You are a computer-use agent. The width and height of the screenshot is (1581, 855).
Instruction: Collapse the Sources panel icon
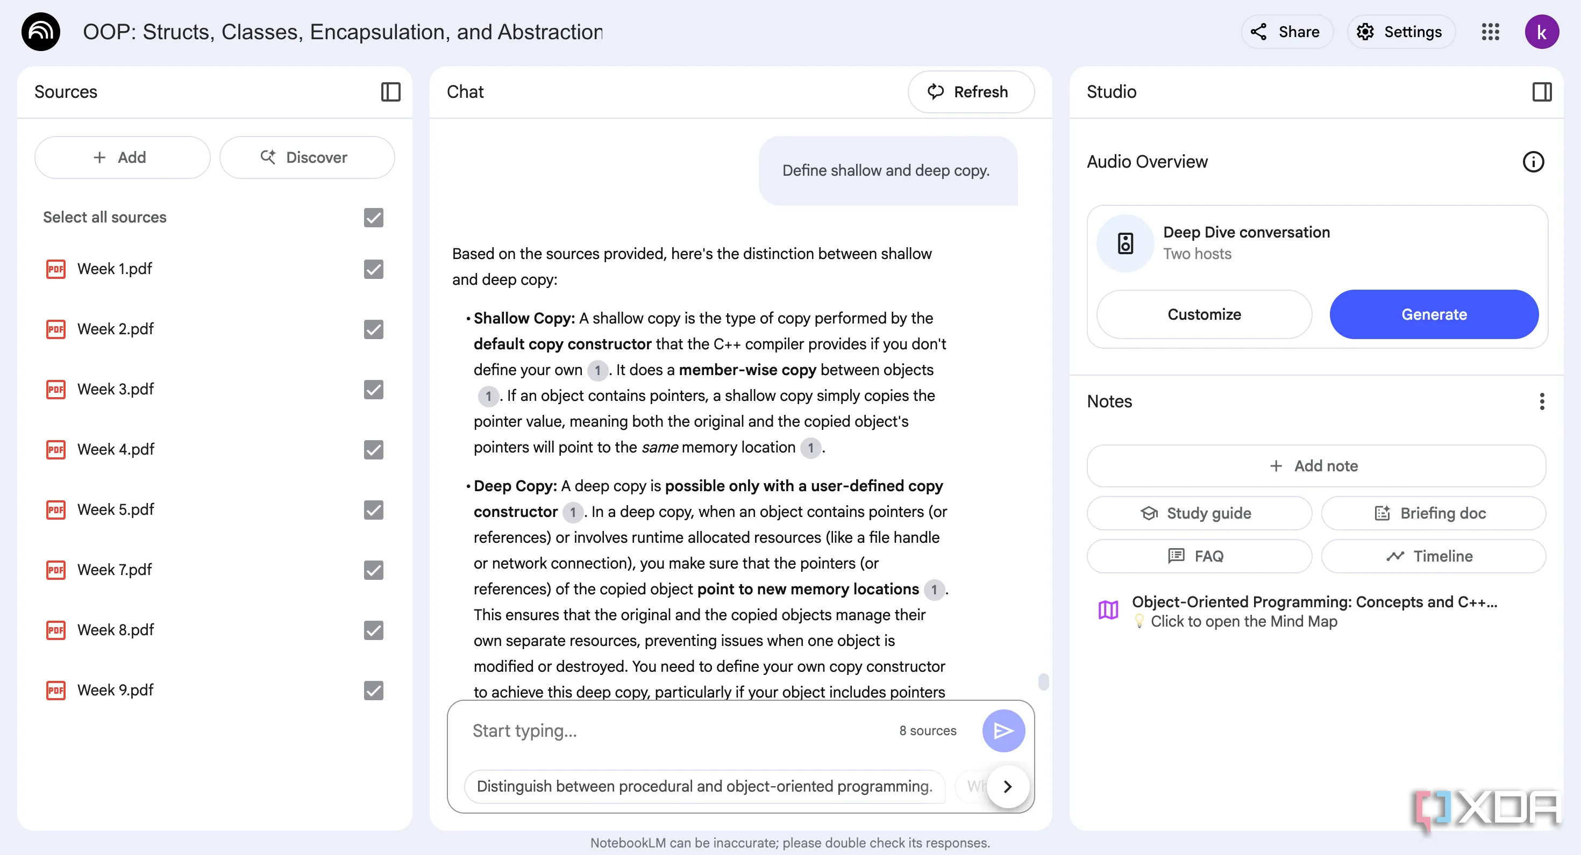(x=390, y=92)
